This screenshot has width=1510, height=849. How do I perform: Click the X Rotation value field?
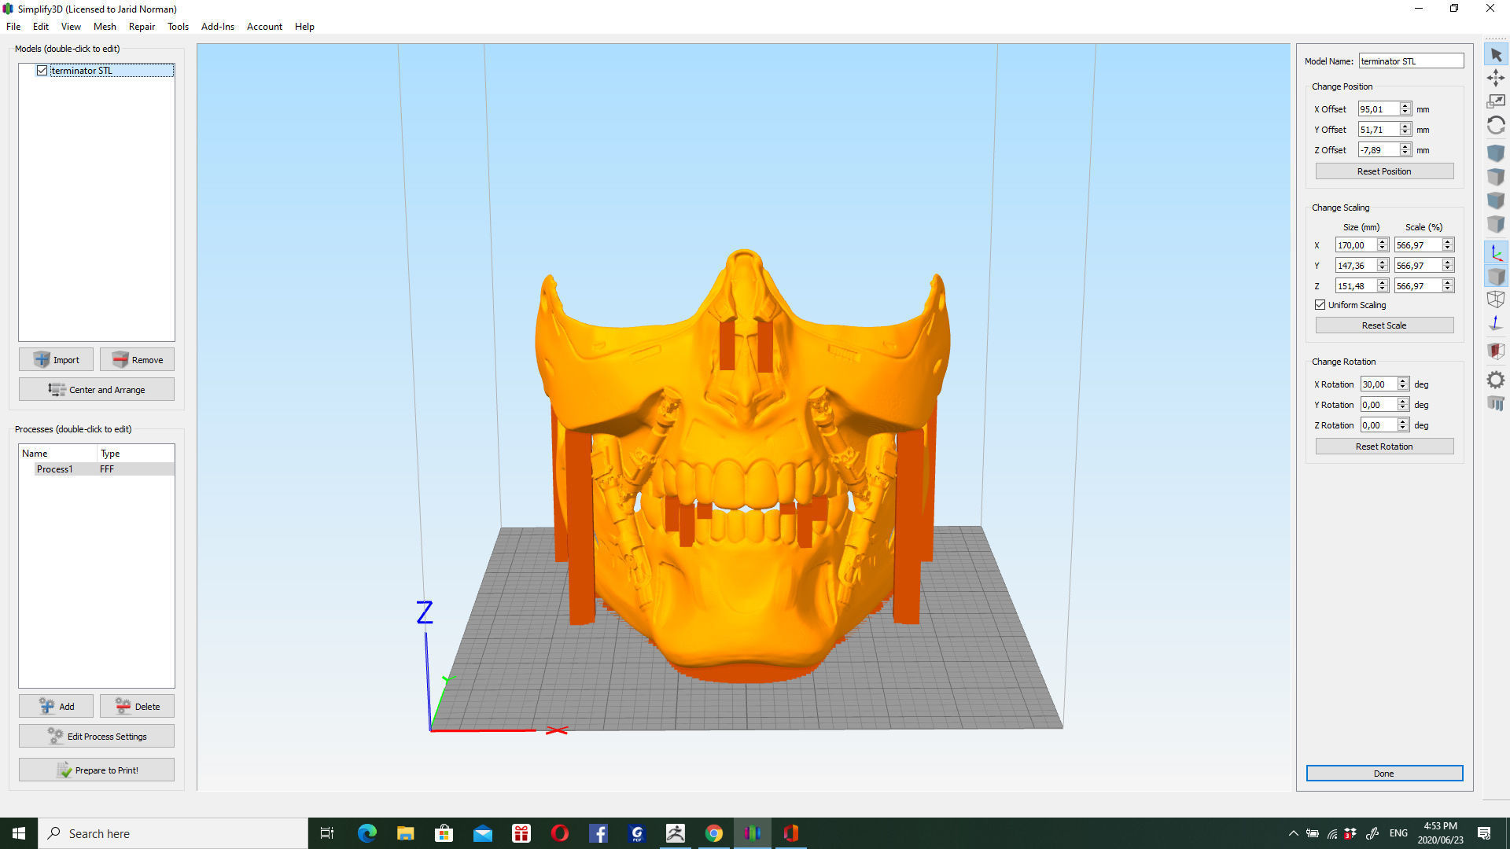(1379, 384)
